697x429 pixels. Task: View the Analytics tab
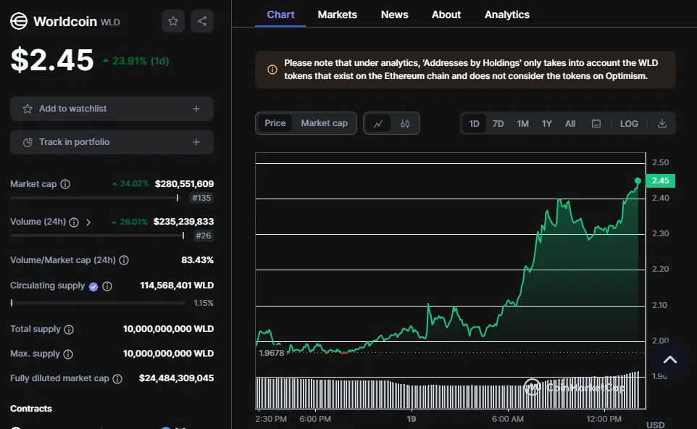[506, 14]
